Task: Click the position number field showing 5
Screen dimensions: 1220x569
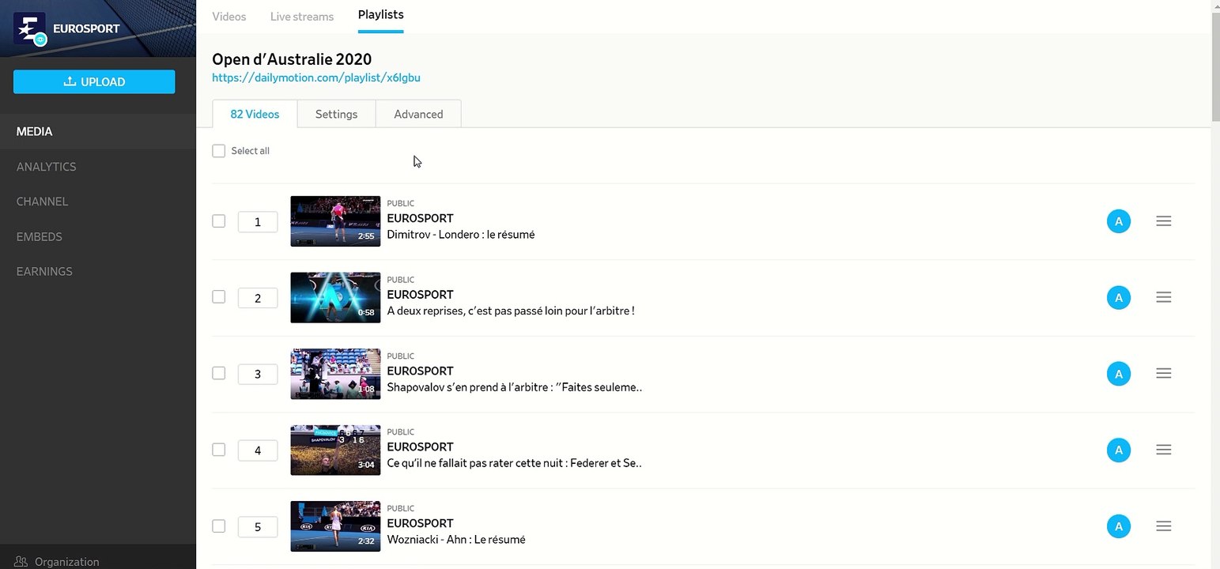Action: [258, 526]
